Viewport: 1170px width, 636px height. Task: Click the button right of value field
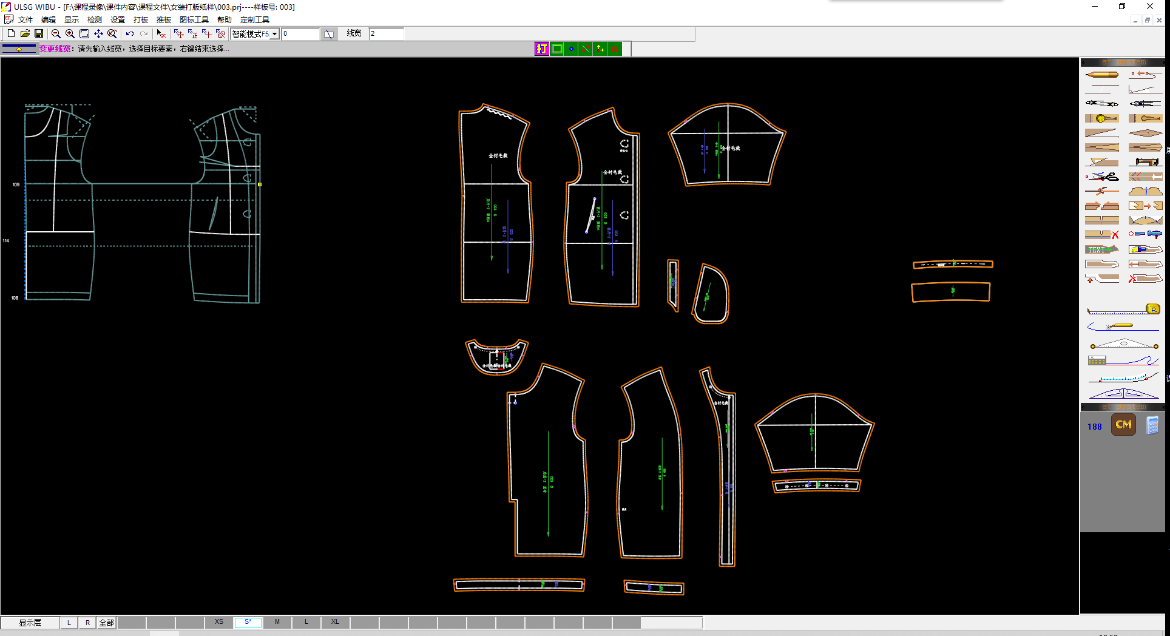point(328,34)
